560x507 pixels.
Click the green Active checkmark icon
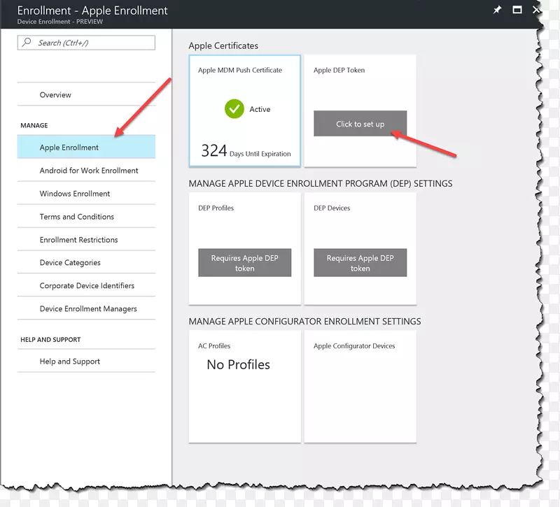(234, 109)
